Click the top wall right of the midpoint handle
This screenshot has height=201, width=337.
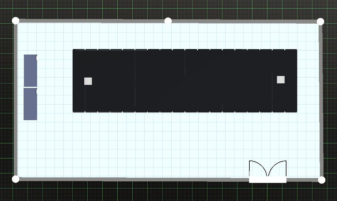pyautogui.click(x=245, y=21)
